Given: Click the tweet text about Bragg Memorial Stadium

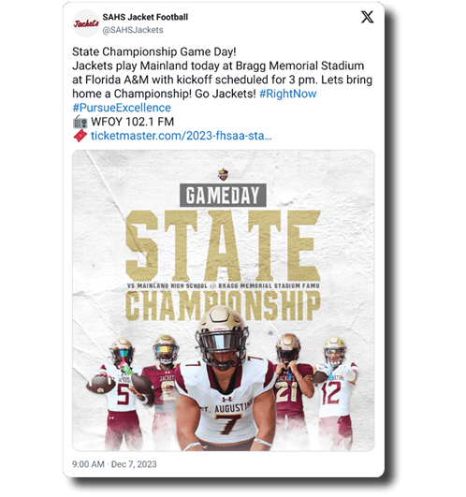Looking at the screenshot, I should [x=222, y=73].
